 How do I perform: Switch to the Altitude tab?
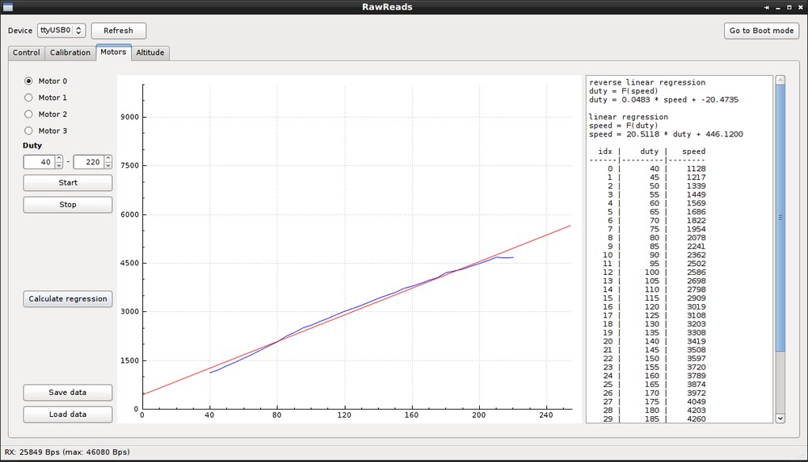150,52
